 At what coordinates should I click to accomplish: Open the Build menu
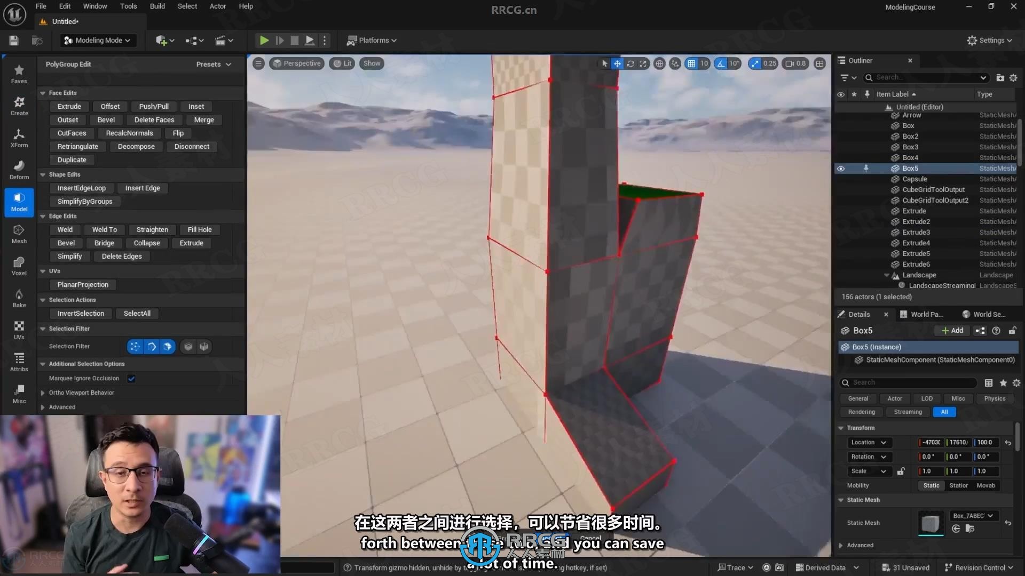click(157, 6)
